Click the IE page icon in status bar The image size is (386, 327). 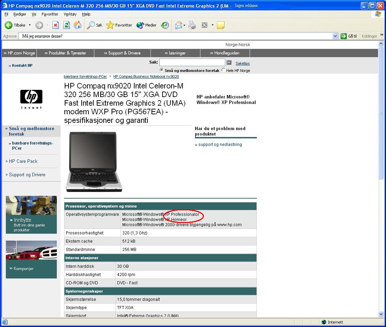click(5, 322)
